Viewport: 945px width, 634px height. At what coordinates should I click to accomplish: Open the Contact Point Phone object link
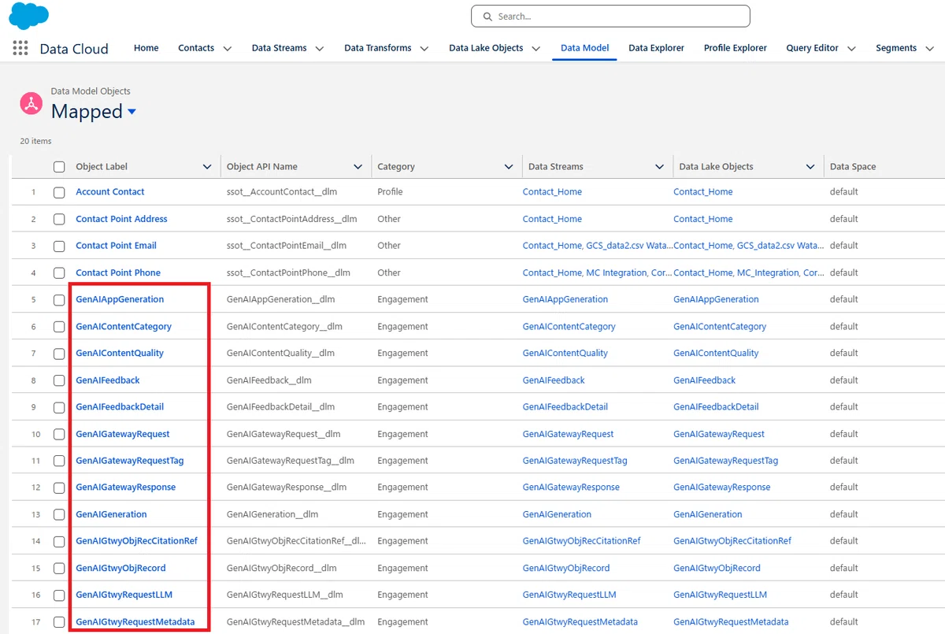click(x=118, y=273)
